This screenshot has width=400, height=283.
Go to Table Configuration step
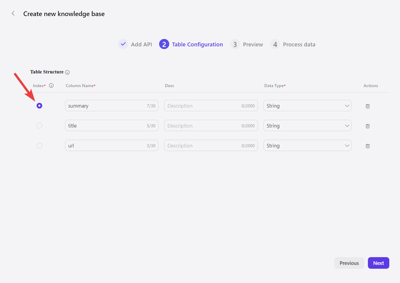click(x=197, y=44)
